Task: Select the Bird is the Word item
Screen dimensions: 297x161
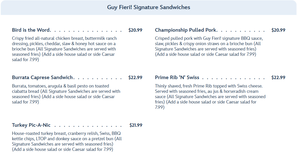Action: 31,30
